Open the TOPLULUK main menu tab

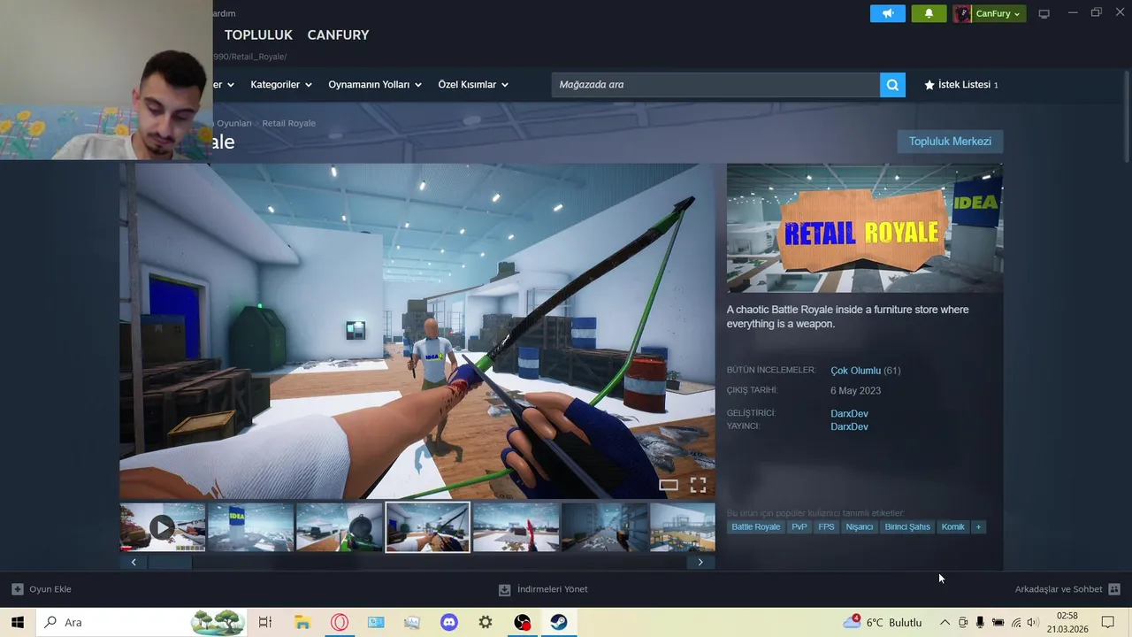[x=258, y=35]
